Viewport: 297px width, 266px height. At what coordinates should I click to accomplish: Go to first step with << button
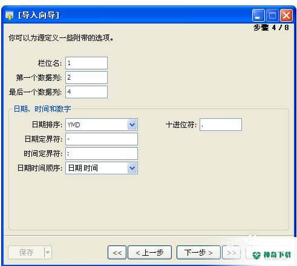click(117, 252)
